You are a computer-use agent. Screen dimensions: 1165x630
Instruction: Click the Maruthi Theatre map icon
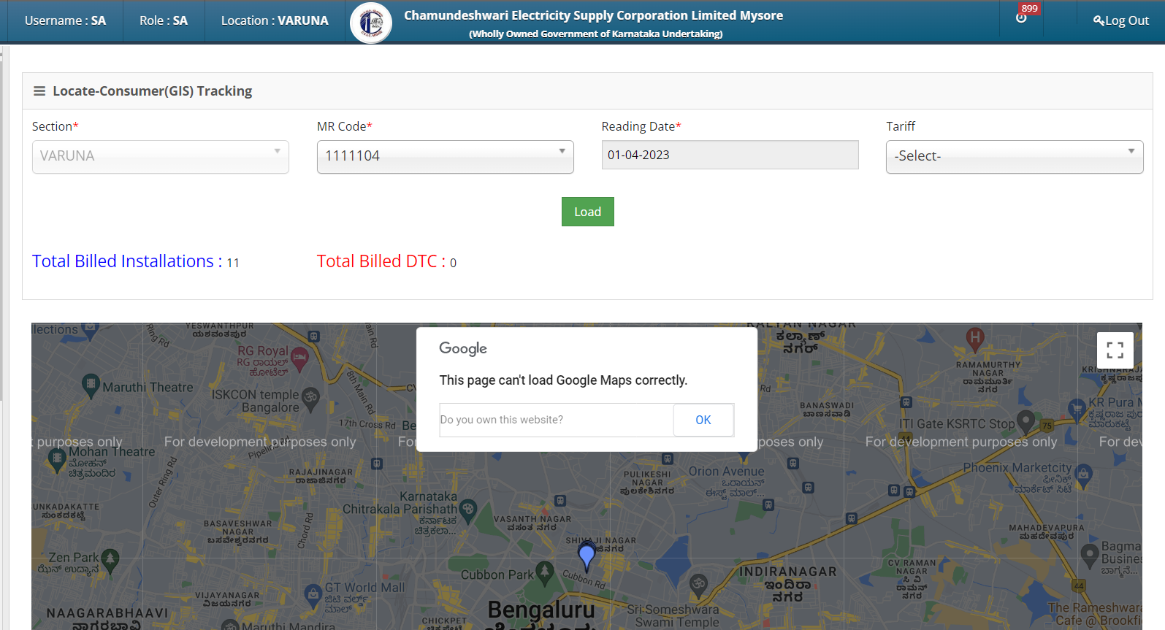[91, 385]
